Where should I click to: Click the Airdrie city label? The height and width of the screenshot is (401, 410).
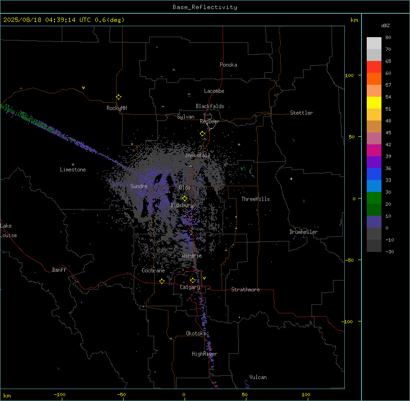(192, 256)
